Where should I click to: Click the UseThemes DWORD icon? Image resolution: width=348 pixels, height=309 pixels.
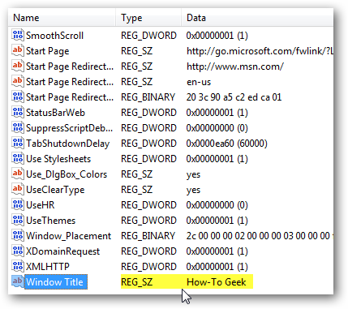click(x=18, y=221)
